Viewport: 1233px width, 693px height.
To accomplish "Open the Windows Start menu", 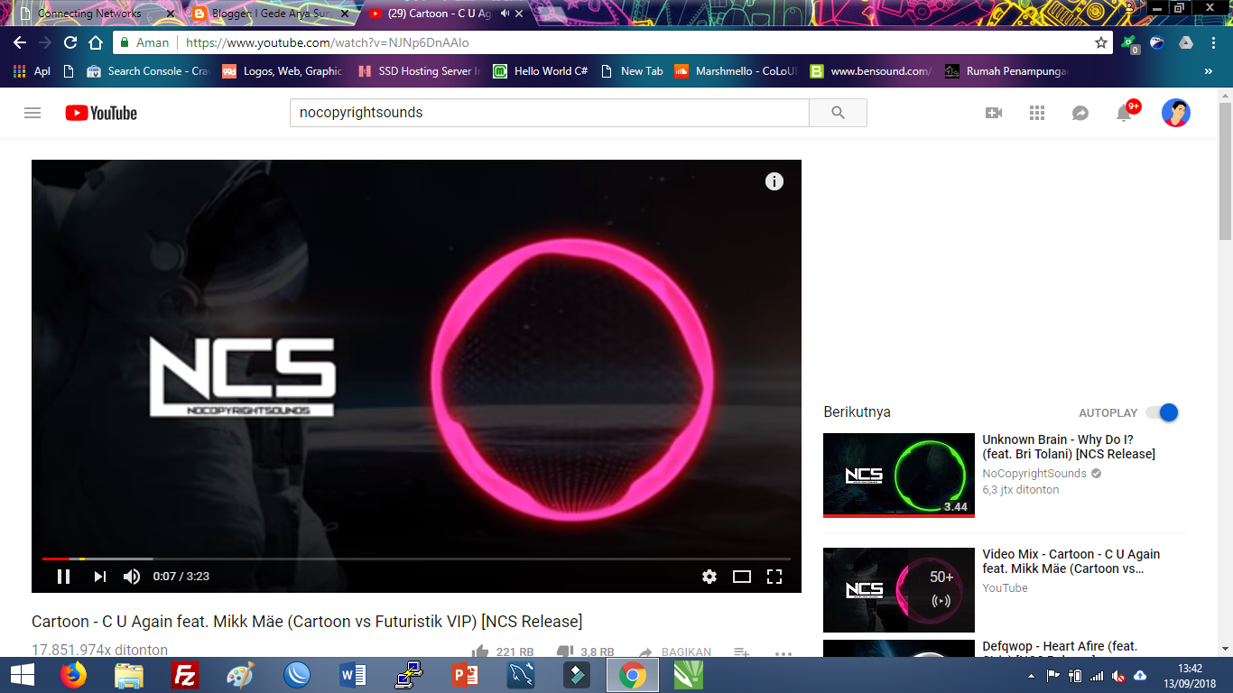I will 22,675.
